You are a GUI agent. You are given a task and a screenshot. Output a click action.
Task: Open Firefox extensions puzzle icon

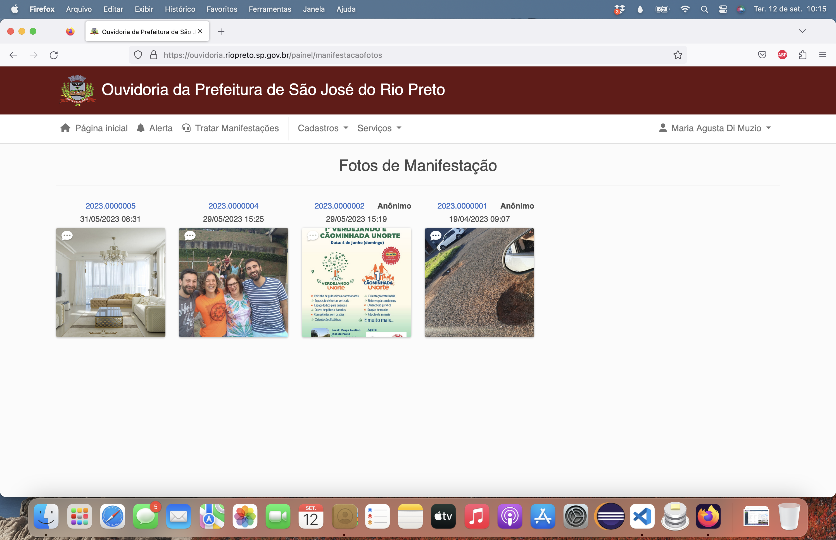coord(803,55)
